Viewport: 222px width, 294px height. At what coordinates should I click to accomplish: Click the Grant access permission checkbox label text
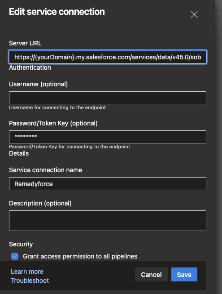80,256
